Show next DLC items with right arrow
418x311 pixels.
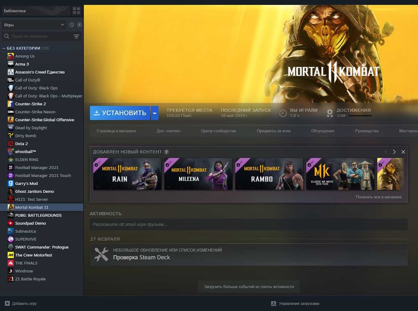(394, 152)
